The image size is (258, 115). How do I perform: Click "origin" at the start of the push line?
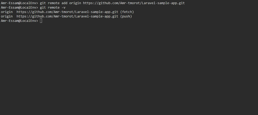click(x=7, y=16)
